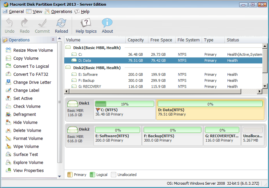Select the D: Data volume row

[x=163, y=60]
